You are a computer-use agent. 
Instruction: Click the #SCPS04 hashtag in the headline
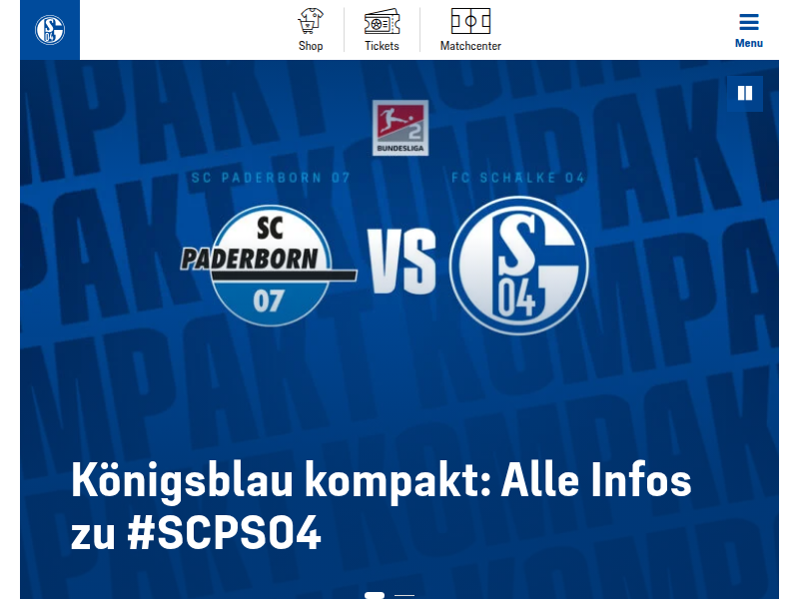point(224,533)
